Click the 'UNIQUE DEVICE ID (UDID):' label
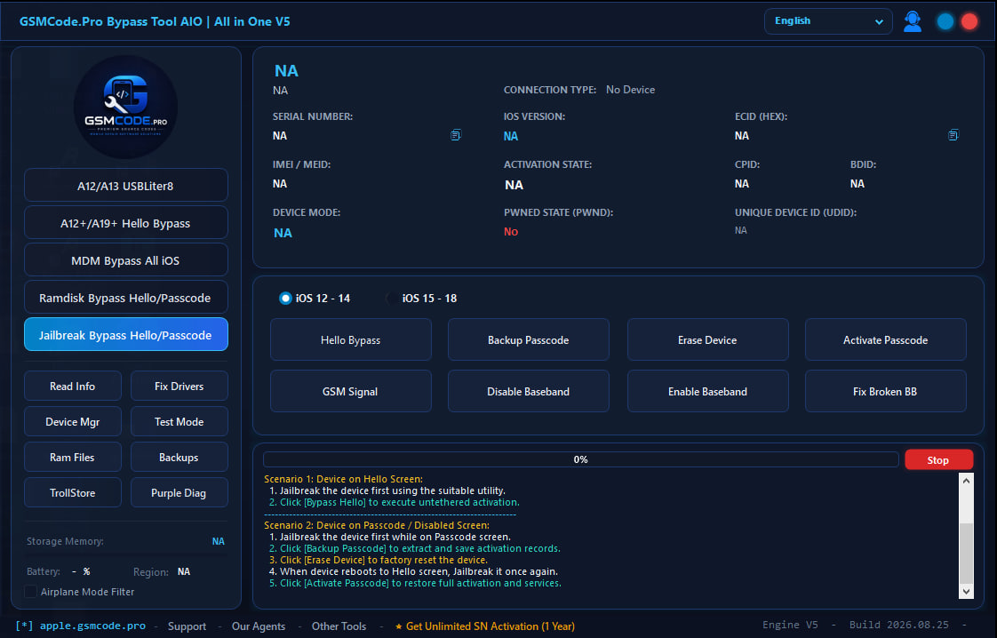997x638 pixels. 795,212
